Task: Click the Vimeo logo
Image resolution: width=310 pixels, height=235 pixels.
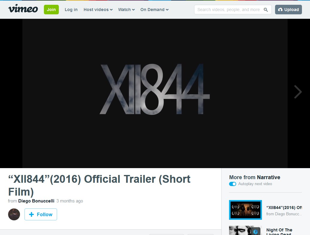Action: coord(23,9)
